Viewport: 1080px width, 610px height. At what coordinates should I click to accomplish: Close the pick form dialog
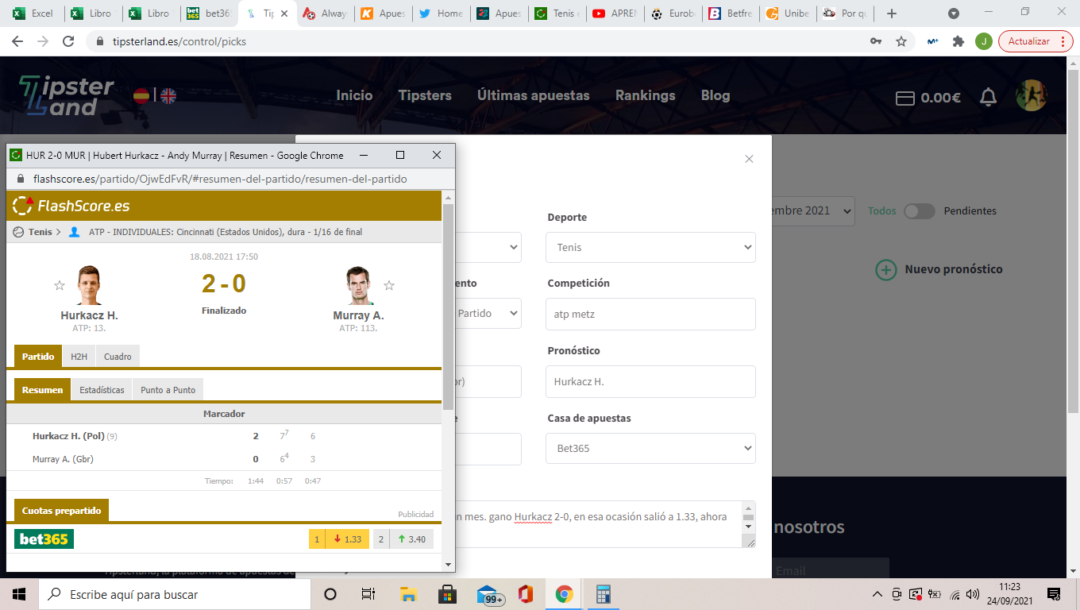749,159
